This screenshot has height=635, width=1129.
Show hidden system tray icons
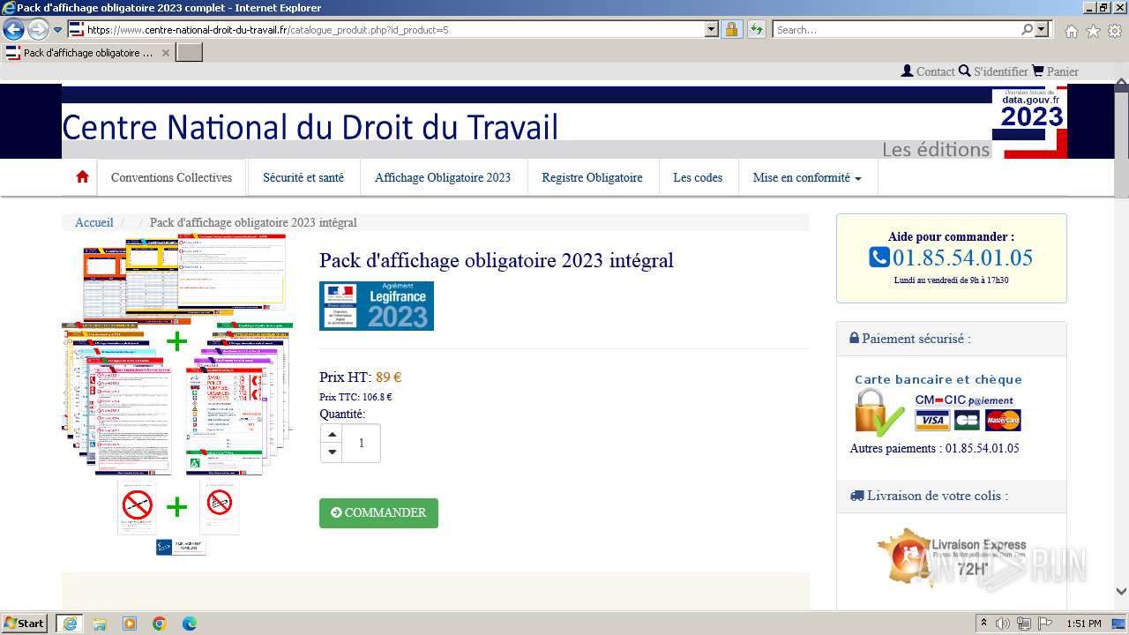pyautogui.click(x=984, y=624)
